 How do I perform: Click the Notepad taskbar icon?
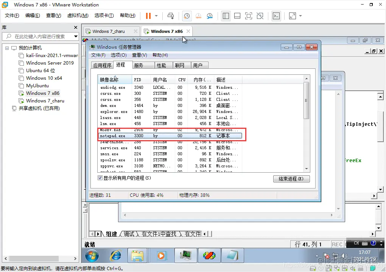point(232,255)
